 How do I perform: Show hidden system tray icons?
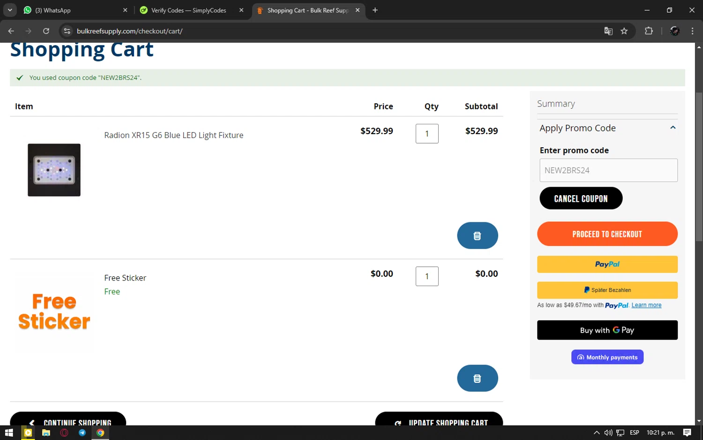point(596,432)
